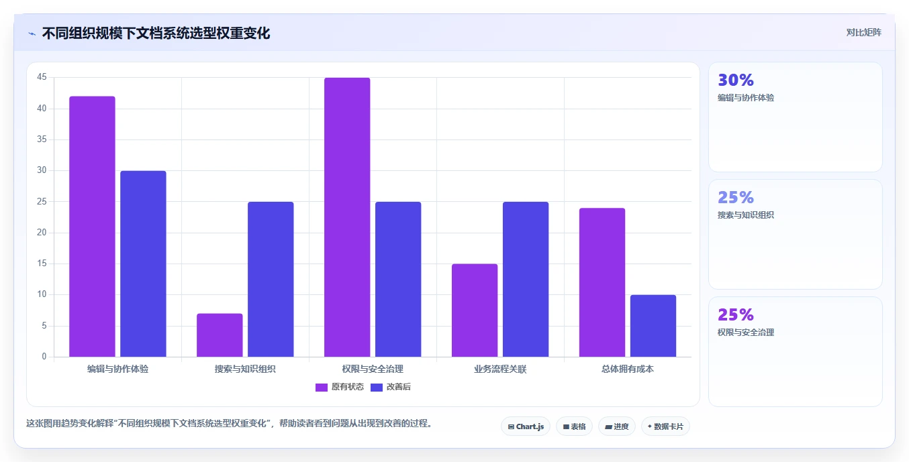Click the blue 改善后 legend swatch
This screenshot has height=462, width=909.
(x=377, y=387)
